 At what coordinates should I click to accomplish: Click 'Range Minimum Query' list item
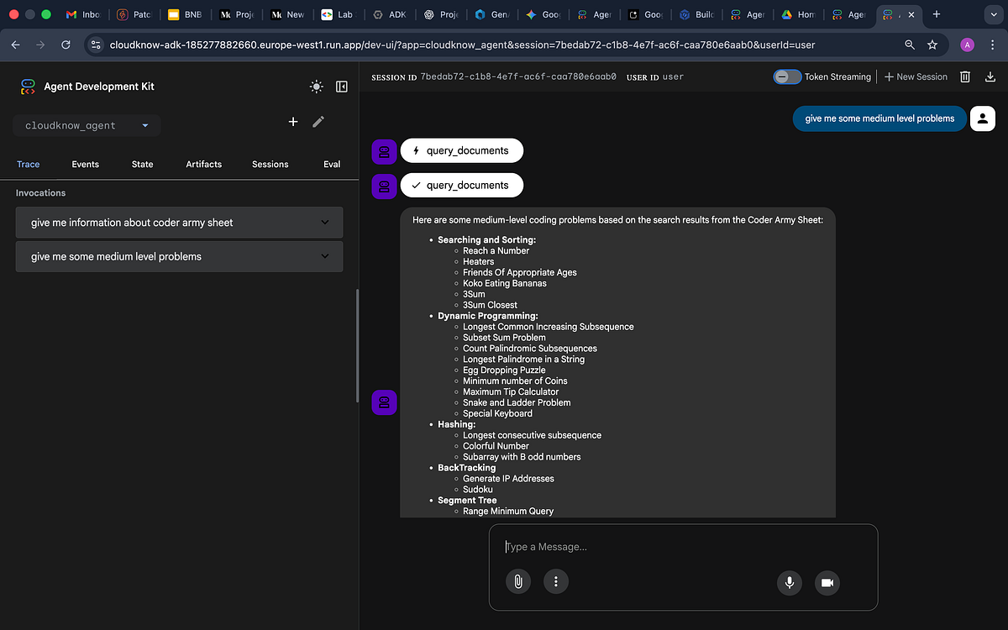[x=508, y=511]
